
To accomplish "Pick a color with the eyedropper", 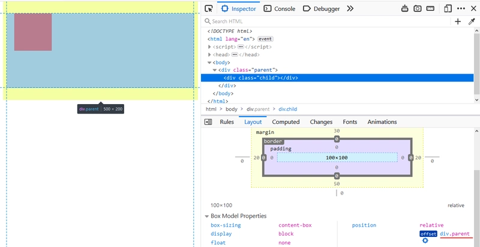I will tap(472, 22).
